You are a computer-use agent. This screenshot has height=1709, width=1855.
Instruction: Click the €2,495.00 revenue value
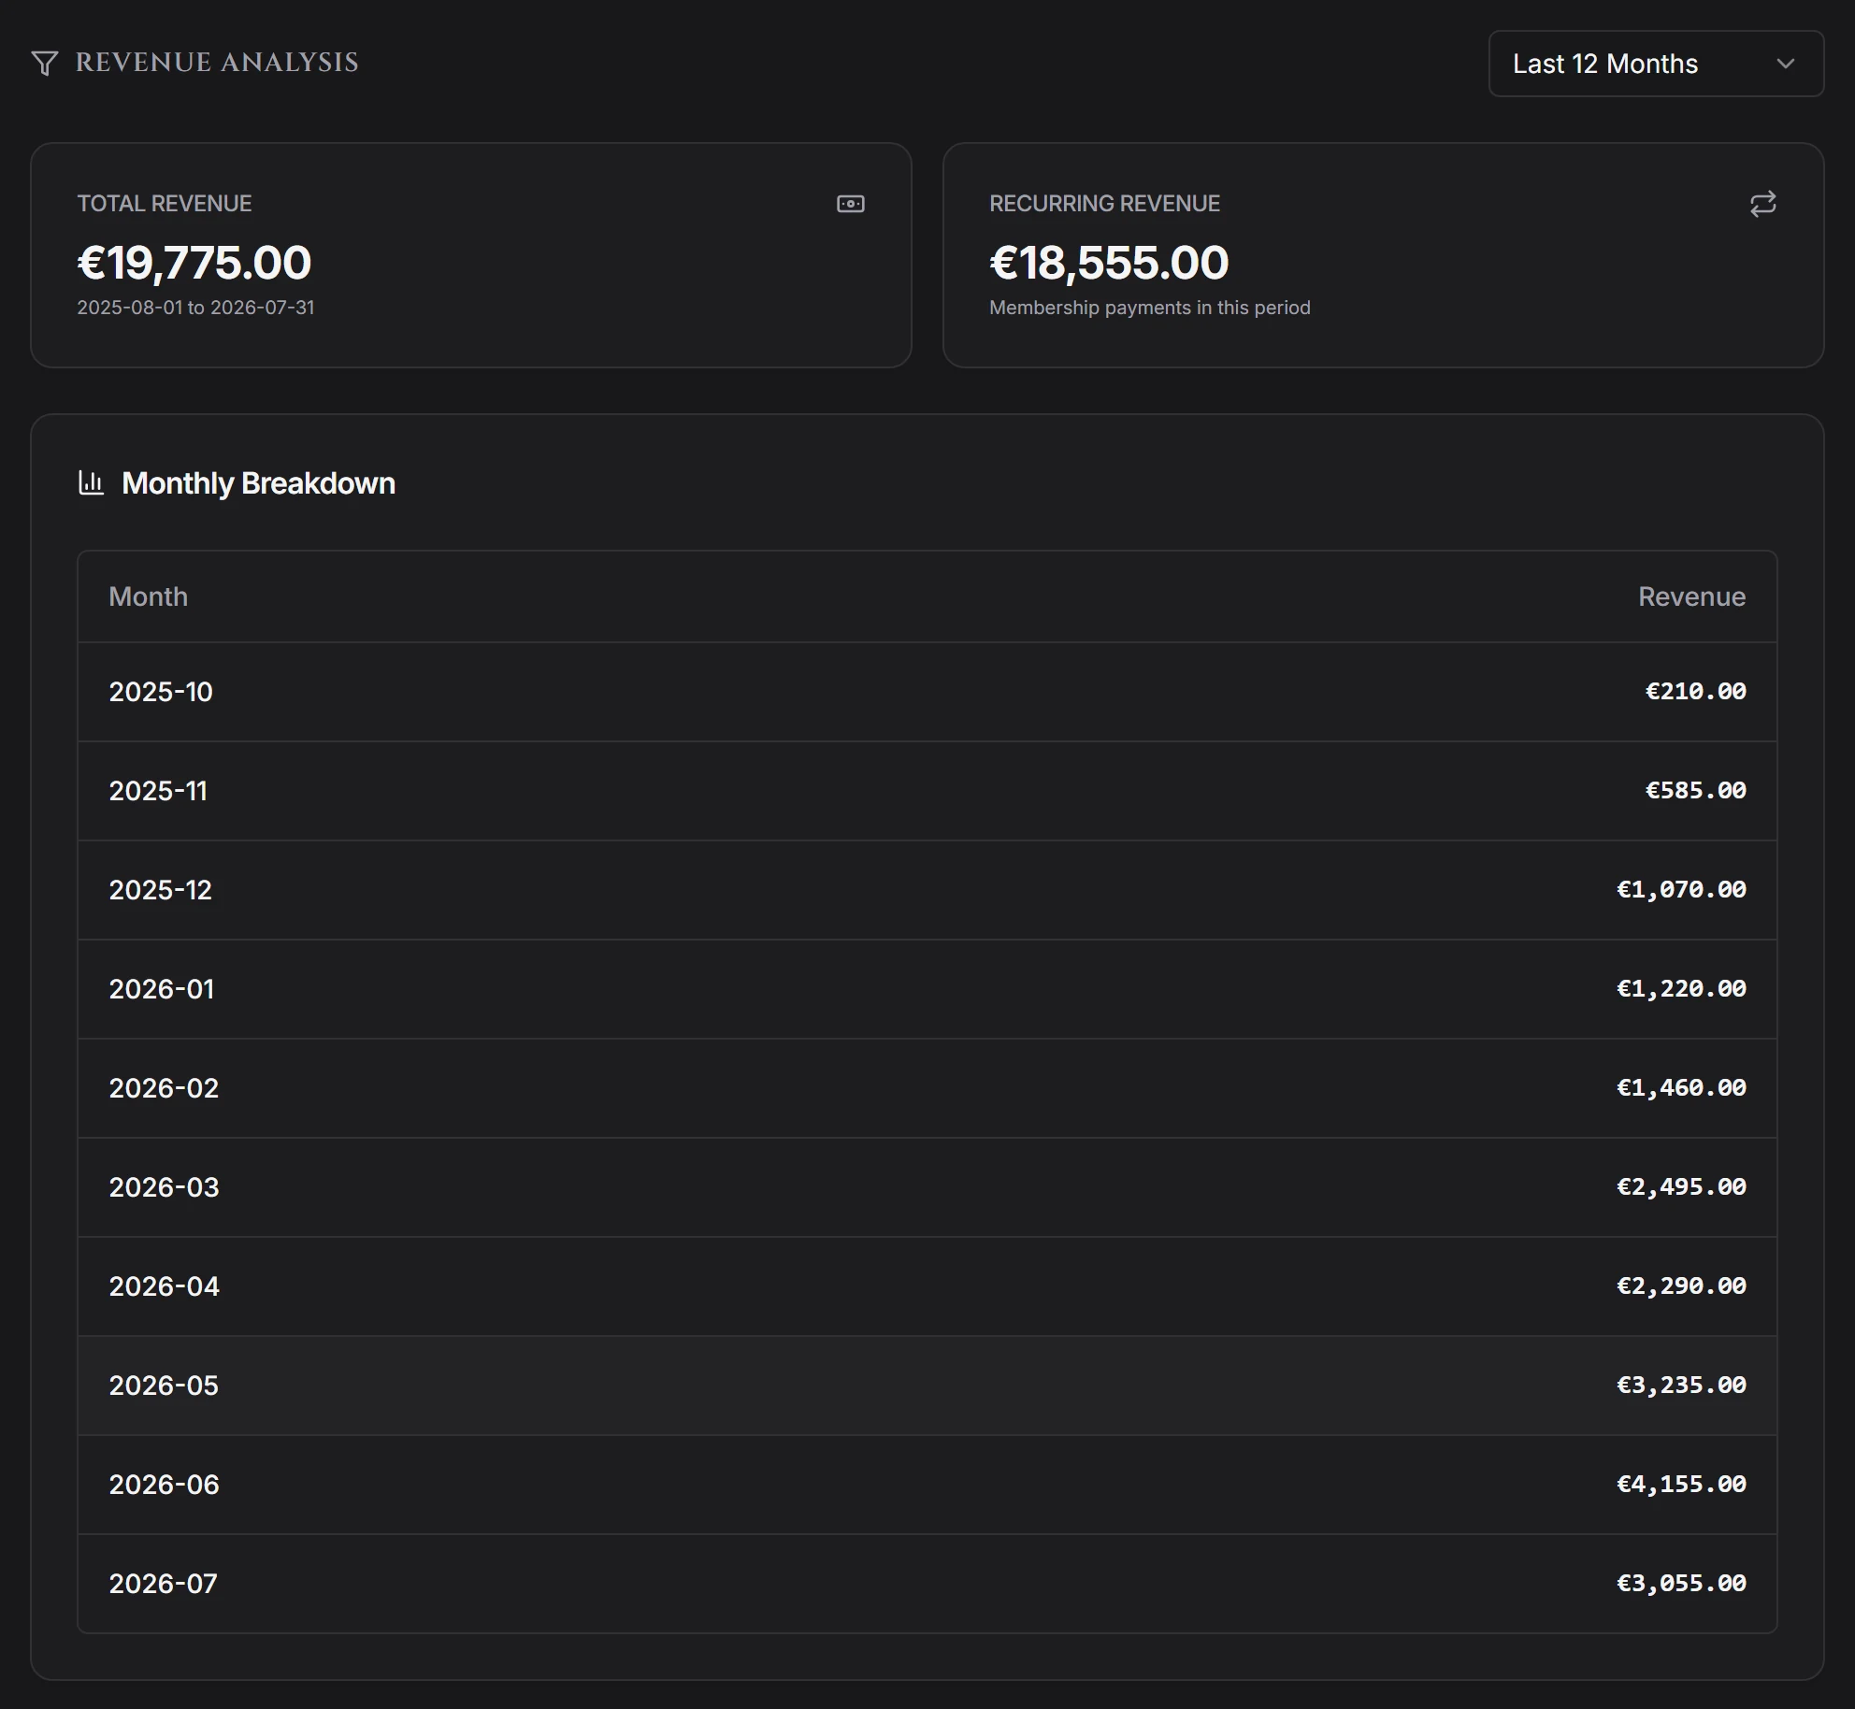coord(1681,1186)
